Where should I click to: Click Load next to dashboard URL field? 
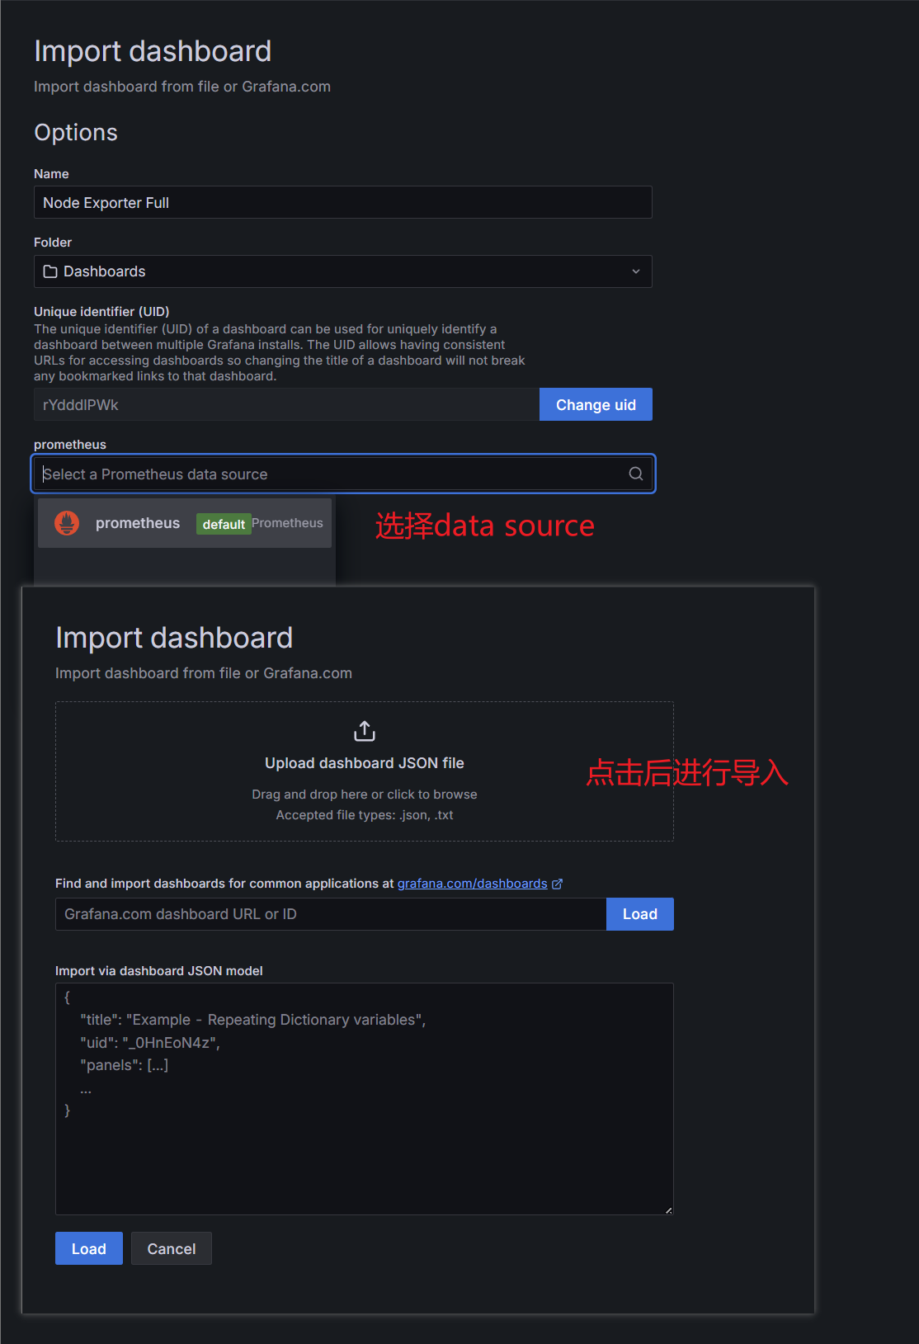640,914
